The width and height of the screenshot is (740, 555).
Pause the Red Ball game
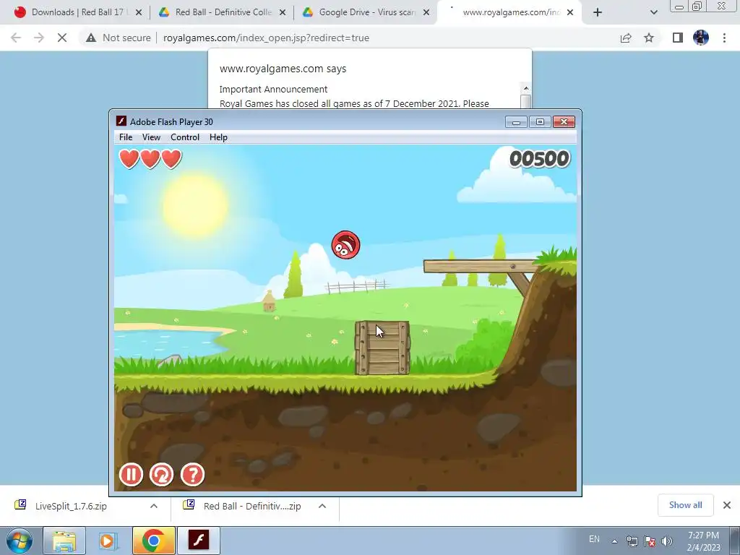coord(131,474)
